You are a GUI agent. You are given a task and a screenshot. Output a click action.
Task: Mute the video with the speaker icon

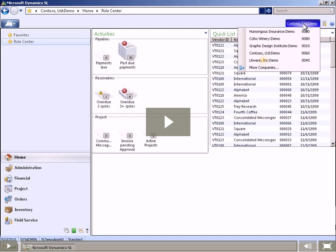(308, 246)
